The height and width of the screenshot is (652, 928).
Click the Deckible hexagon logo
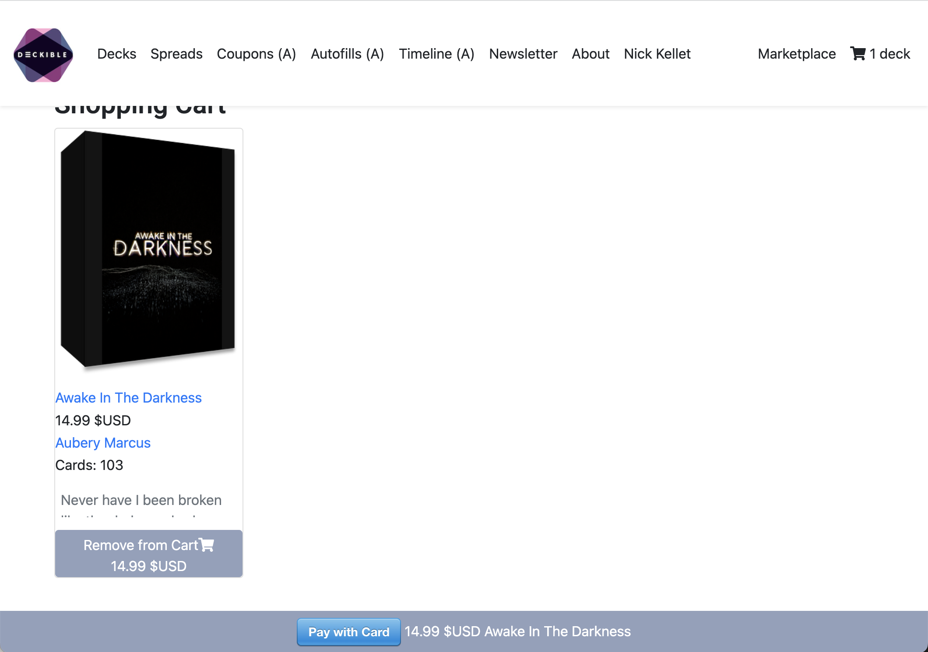coord(43,55)
